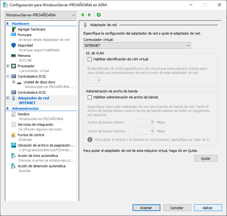Click the Cancelar button

[x=177, y=208]
